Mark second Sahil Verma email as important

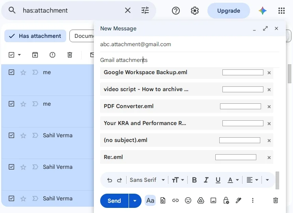[35, 167]
